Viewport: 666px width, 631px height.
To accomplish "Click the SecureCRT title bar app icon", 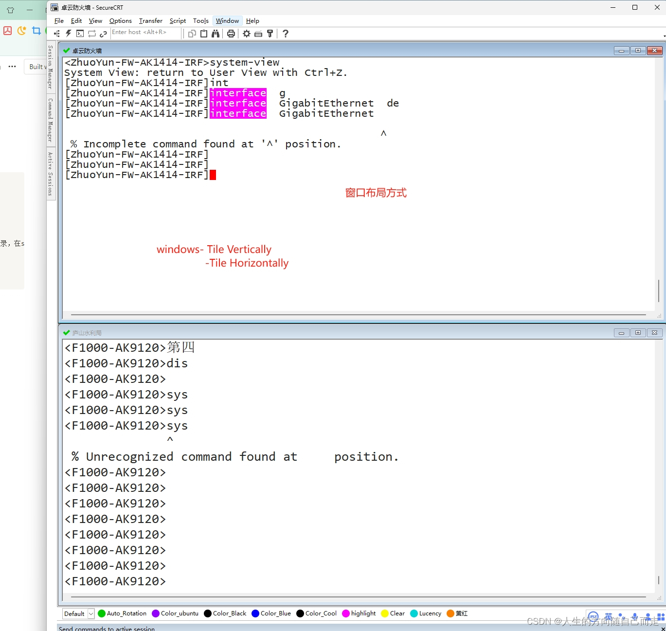I will (x=54, y=7).
